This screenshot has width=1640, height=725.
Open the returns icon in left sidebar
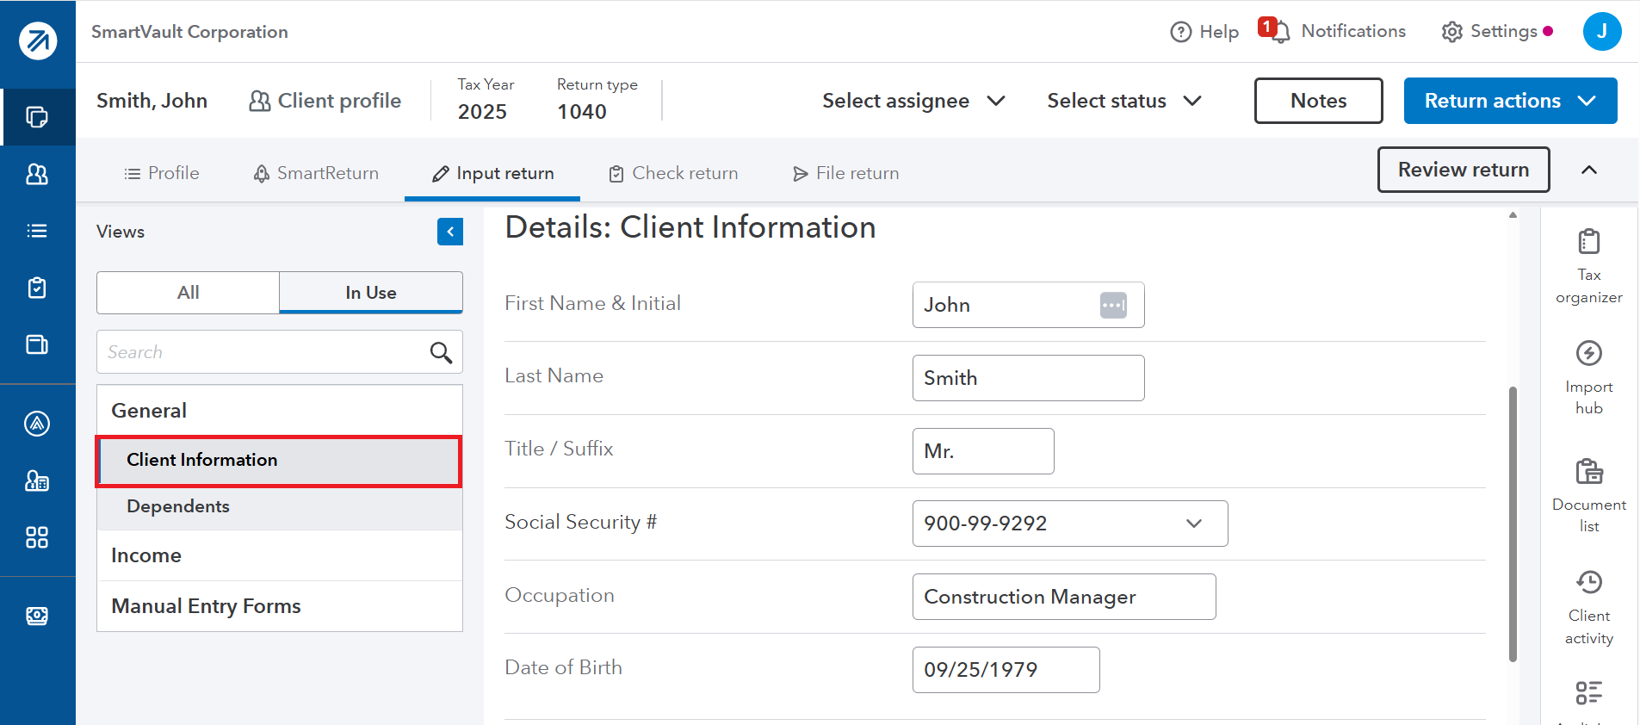point(37,117)
